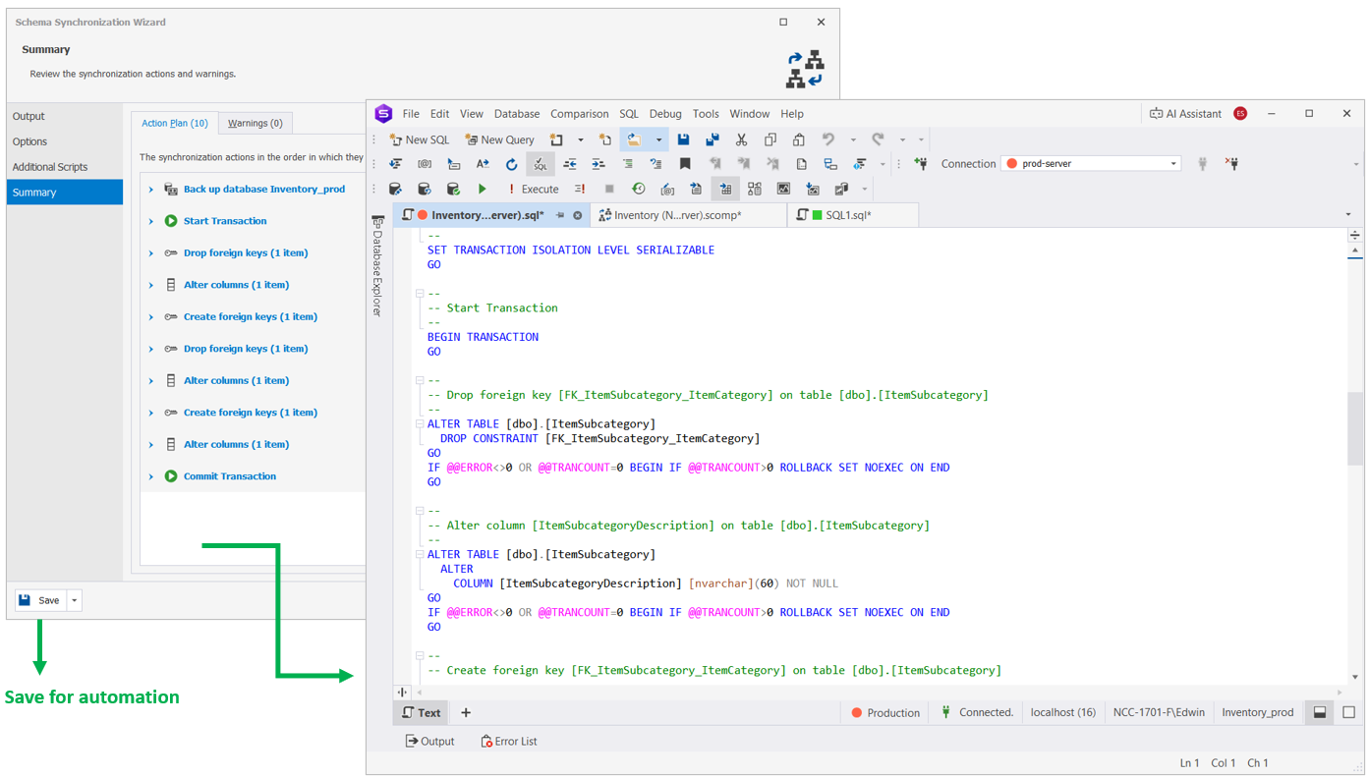Click the toggle bookmark icon

pos(685,164)
